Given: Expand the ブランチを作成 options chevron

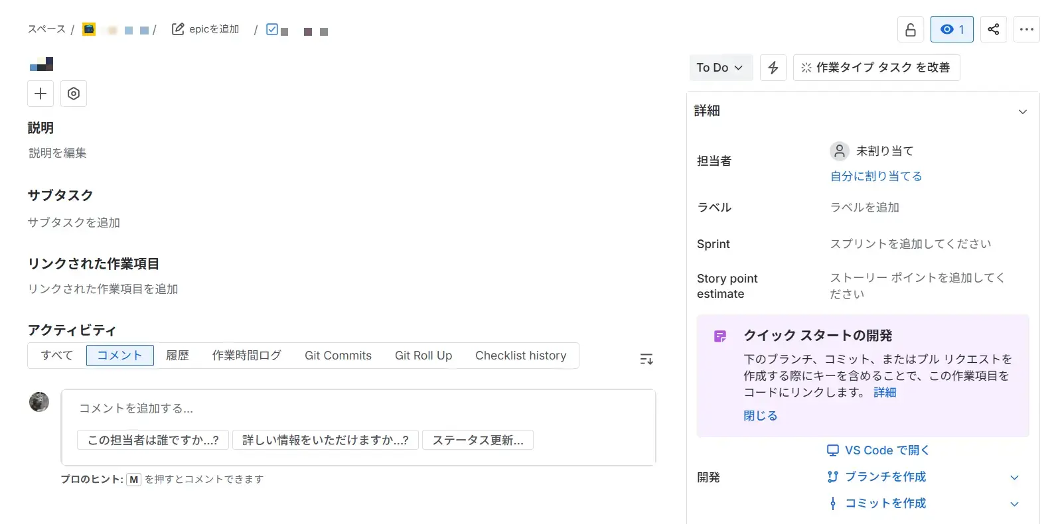Looking at the screenshot, I should 1014,478.
